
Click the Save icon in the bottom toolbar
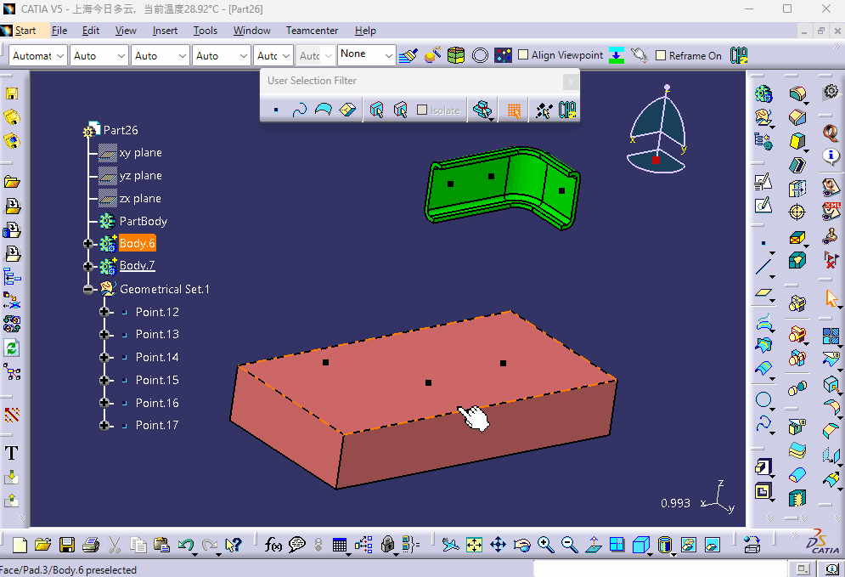tap(67, 546)
